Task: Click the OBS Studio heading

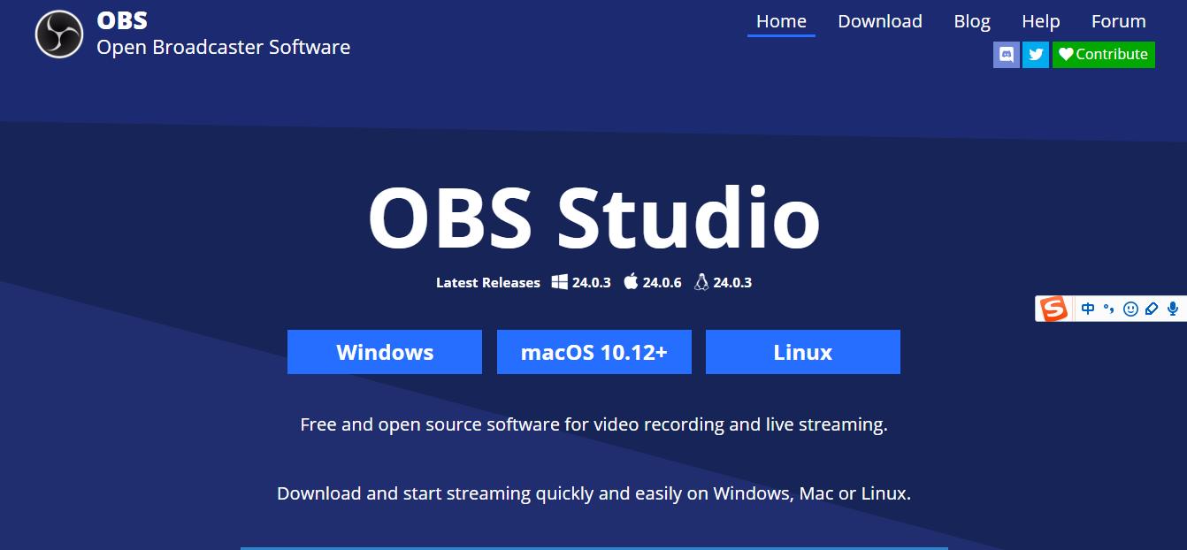Action: 594,218
